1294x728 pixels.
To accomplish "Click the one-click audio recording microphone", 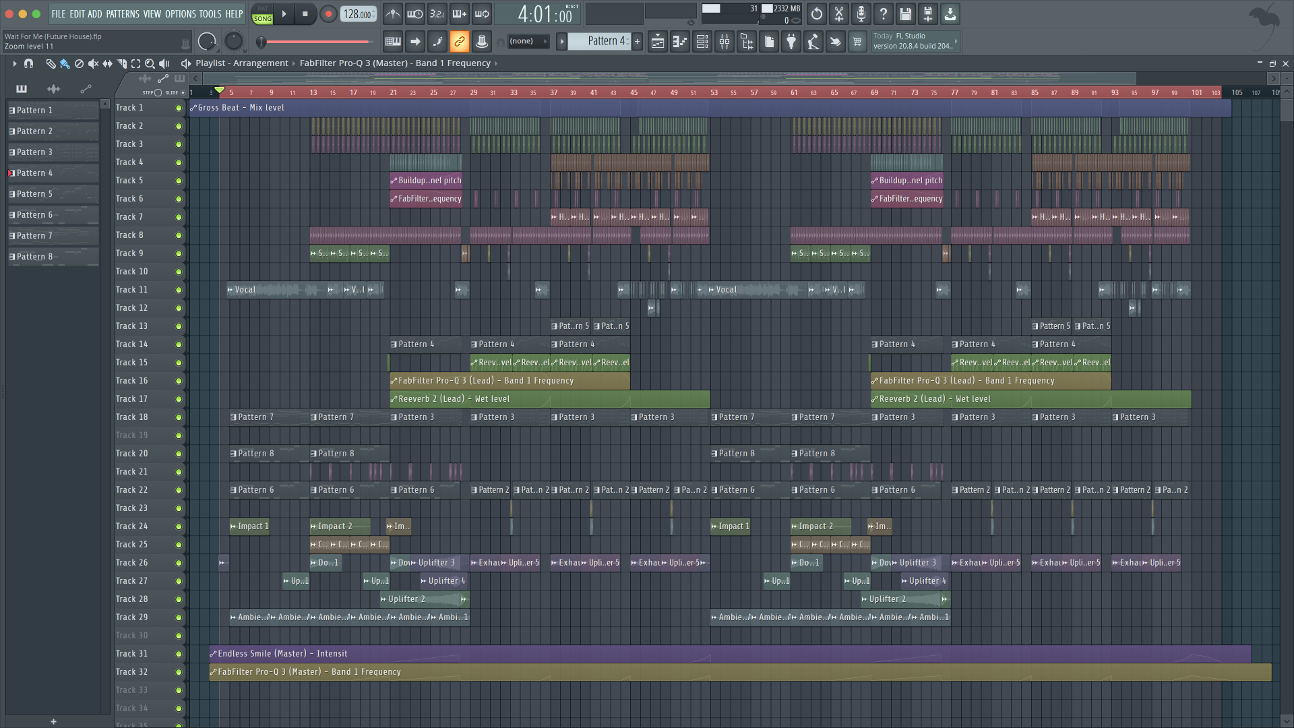I will click(861, 13).
